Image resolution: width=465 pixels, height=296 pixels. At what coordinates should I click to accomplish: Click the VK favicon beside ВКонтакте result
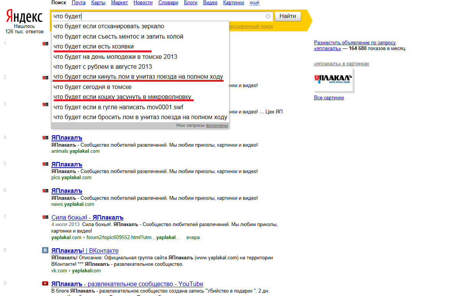pyautogui.click(x=45, y=251)
